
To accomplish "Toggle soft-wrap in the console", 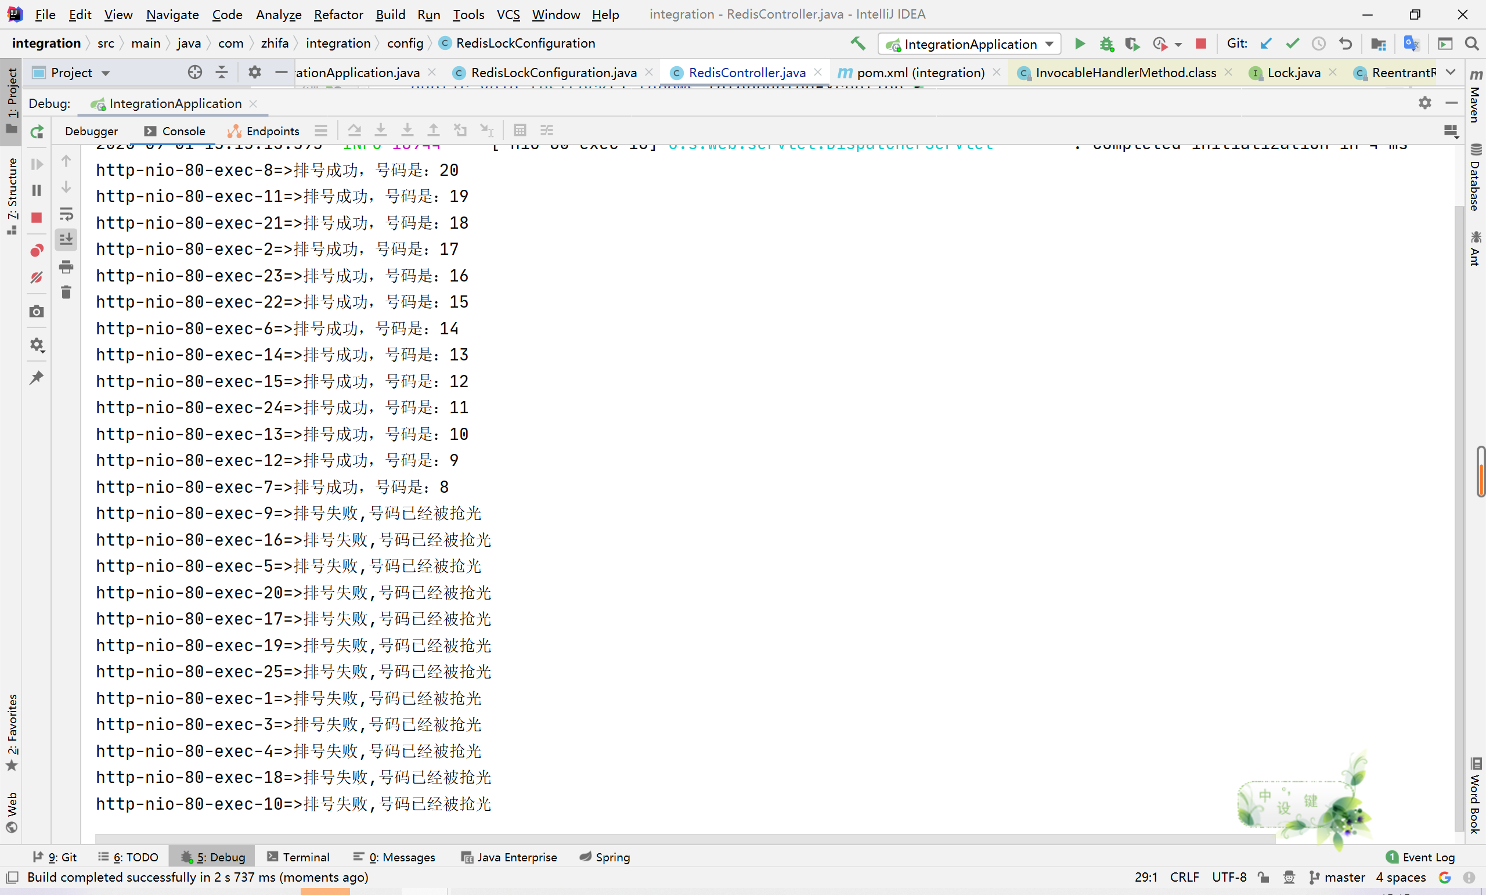I will pyautogui.click(x=66, y=214).
